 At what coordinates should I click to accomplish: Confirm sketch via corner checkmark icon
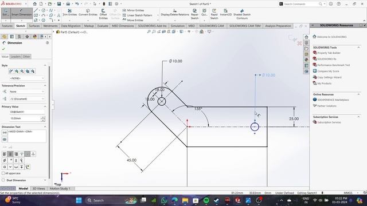pyautogui.click(x=292, y=38)
